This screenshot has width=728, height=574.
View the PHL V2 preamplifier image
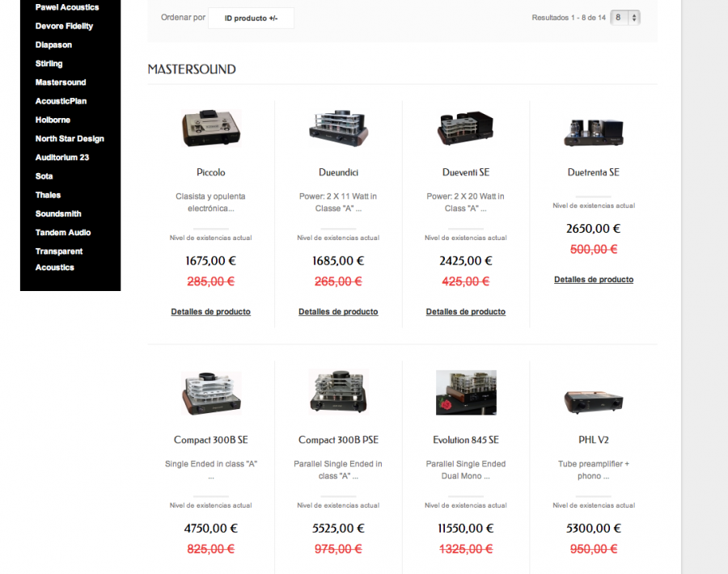click(594, 402)
